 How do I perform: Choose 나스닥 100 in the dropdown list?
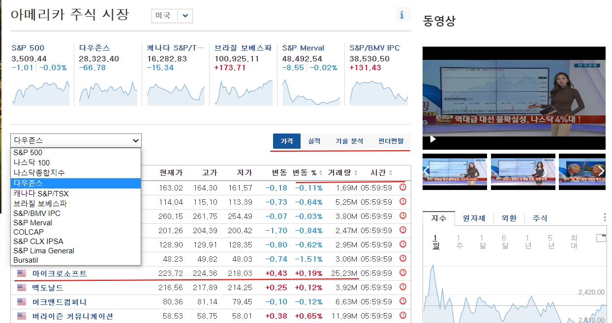pyautogui.click(x=76, y=162)
